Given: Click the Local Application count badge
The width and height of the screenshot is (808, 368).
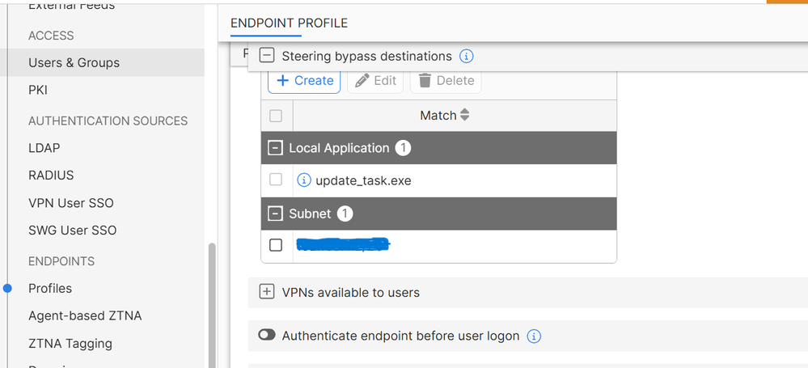Looking at the screenshot, I should pos(403,148).
